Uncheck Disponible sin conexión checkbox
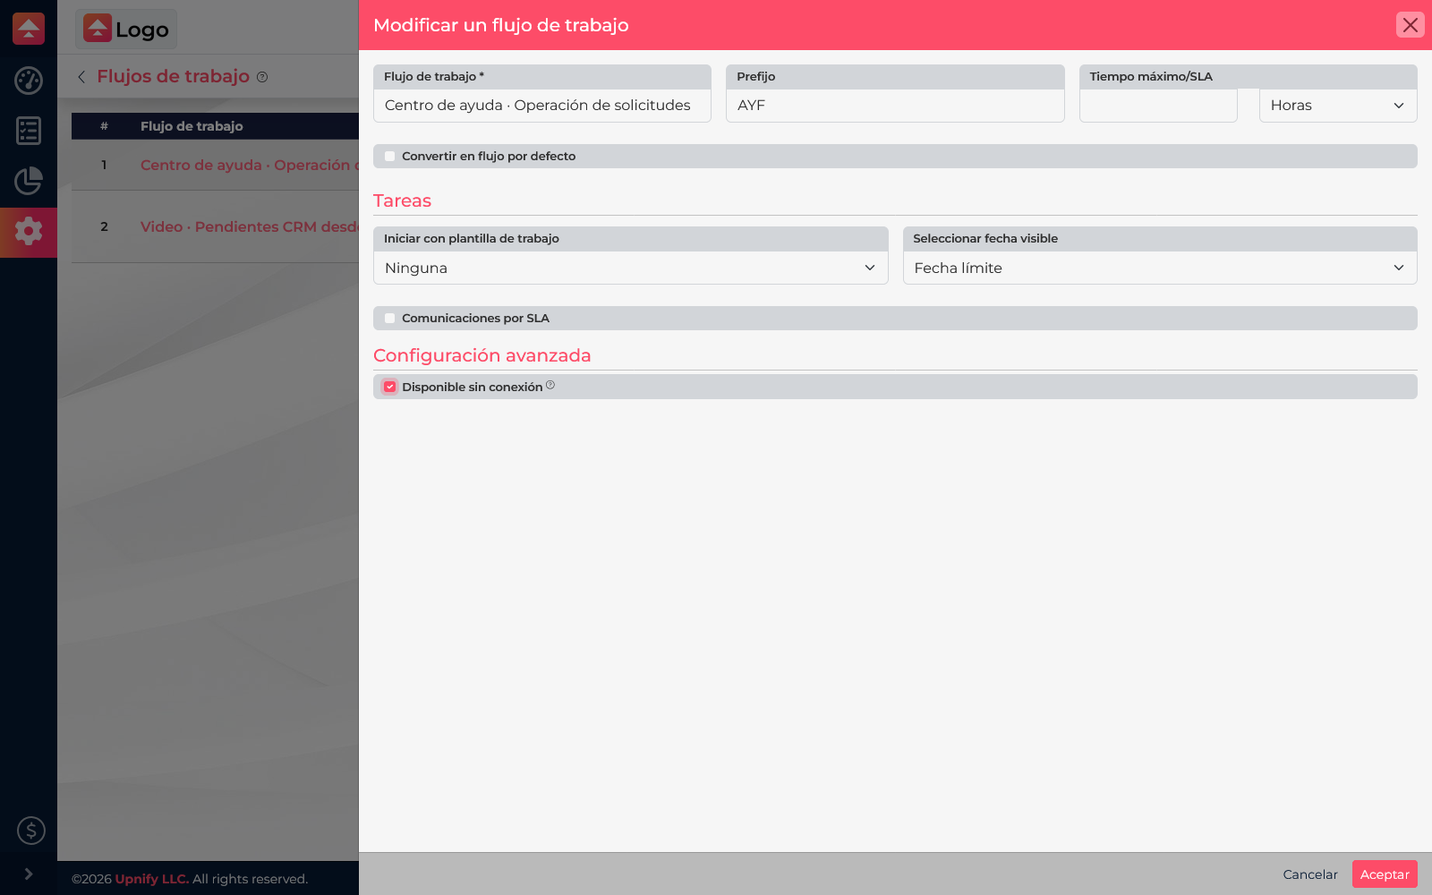 coord(389,387)
